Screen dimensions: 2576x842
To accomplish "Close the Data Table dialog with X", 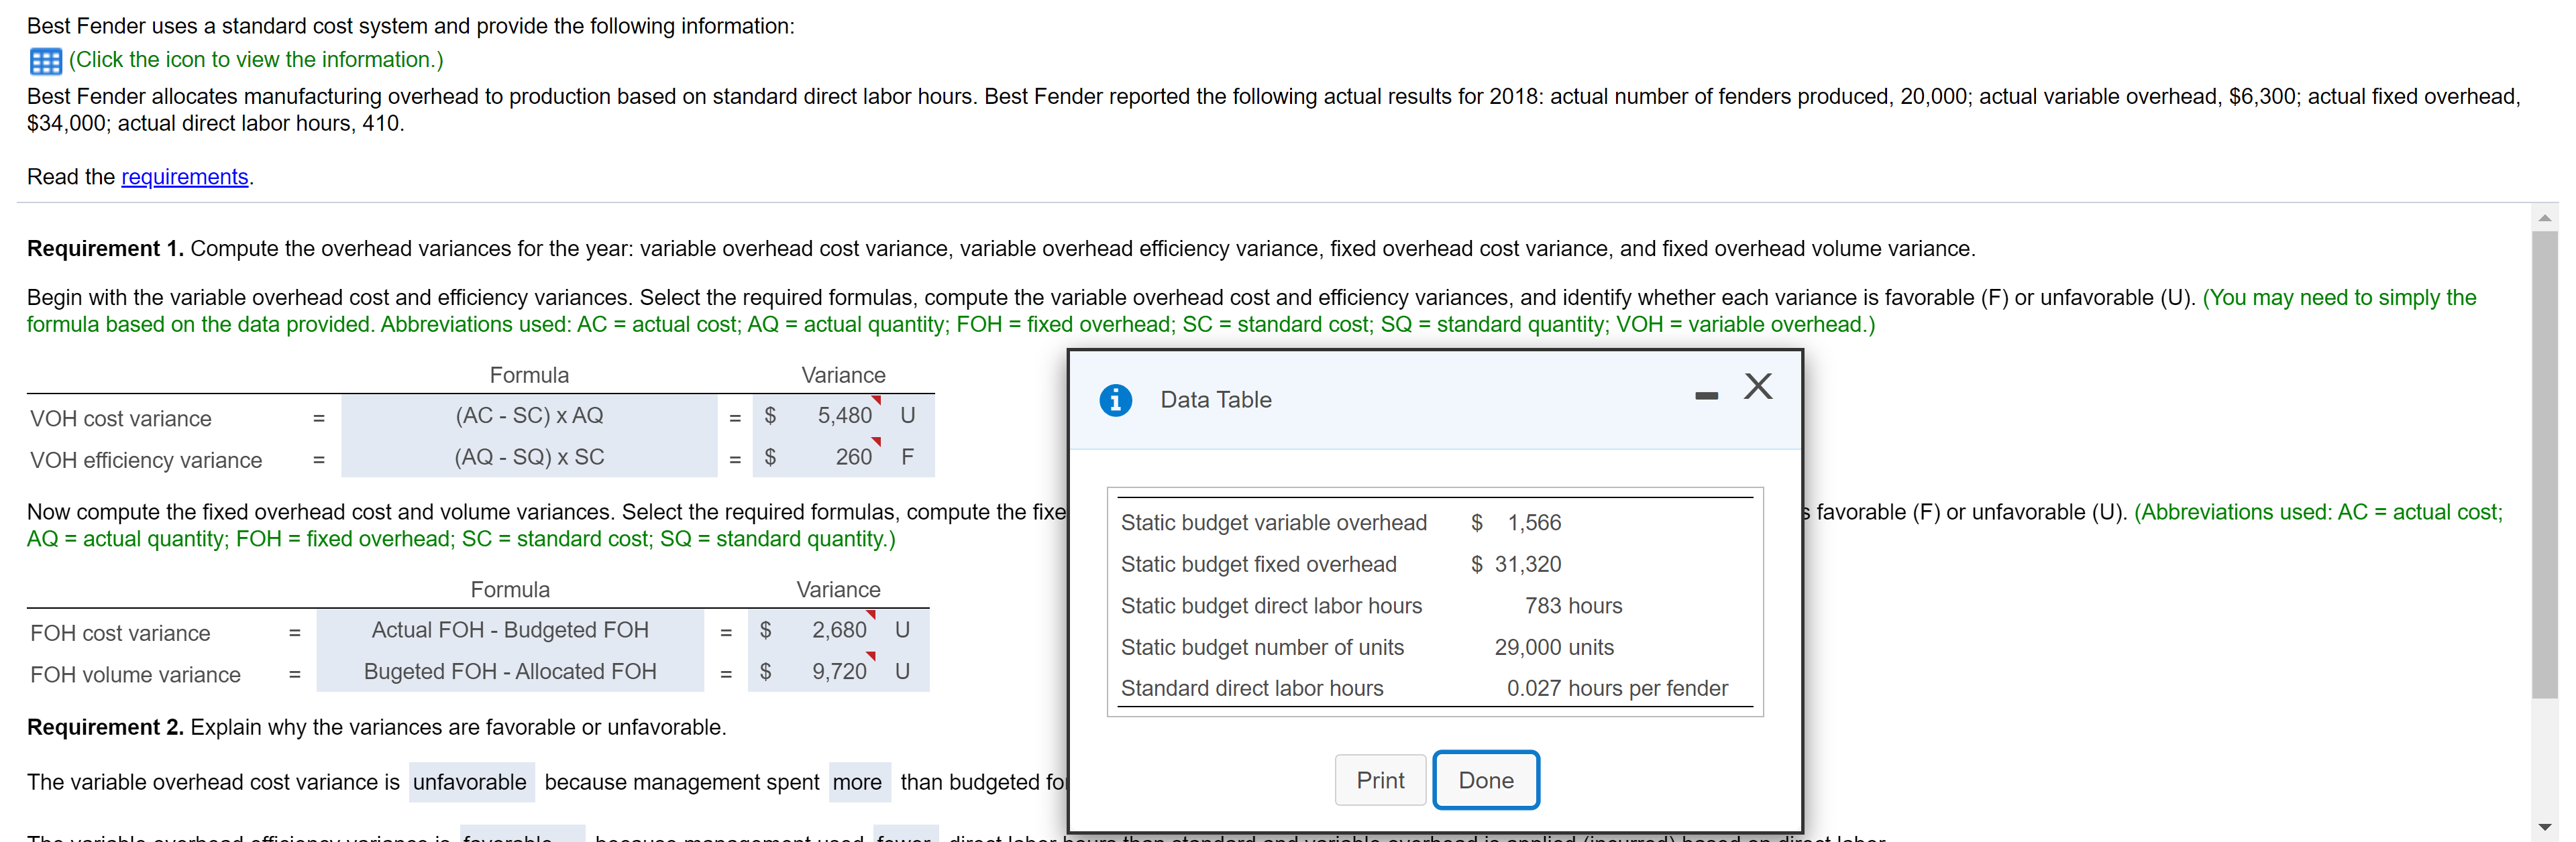I will (x=1757, y=387).
